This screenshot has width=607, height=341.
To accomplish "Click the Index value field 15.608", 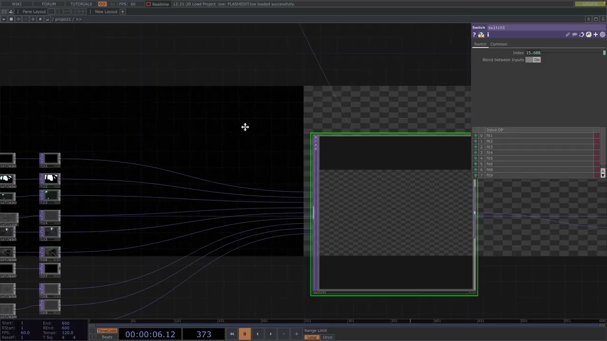I will [x=533, y=53].
